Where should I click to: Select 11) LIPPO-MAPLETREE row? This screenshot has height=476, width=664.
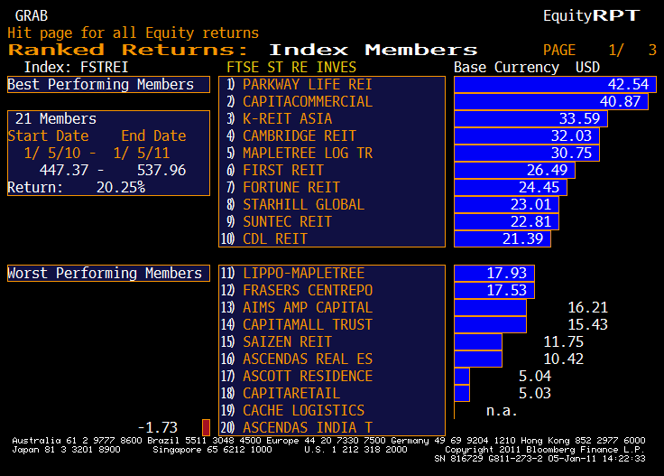[x=332, y=274]
